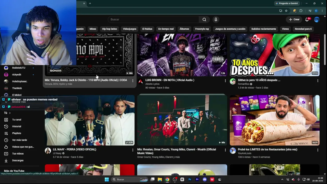
Task: Open options for Woahh mix video
Action: 225,150
